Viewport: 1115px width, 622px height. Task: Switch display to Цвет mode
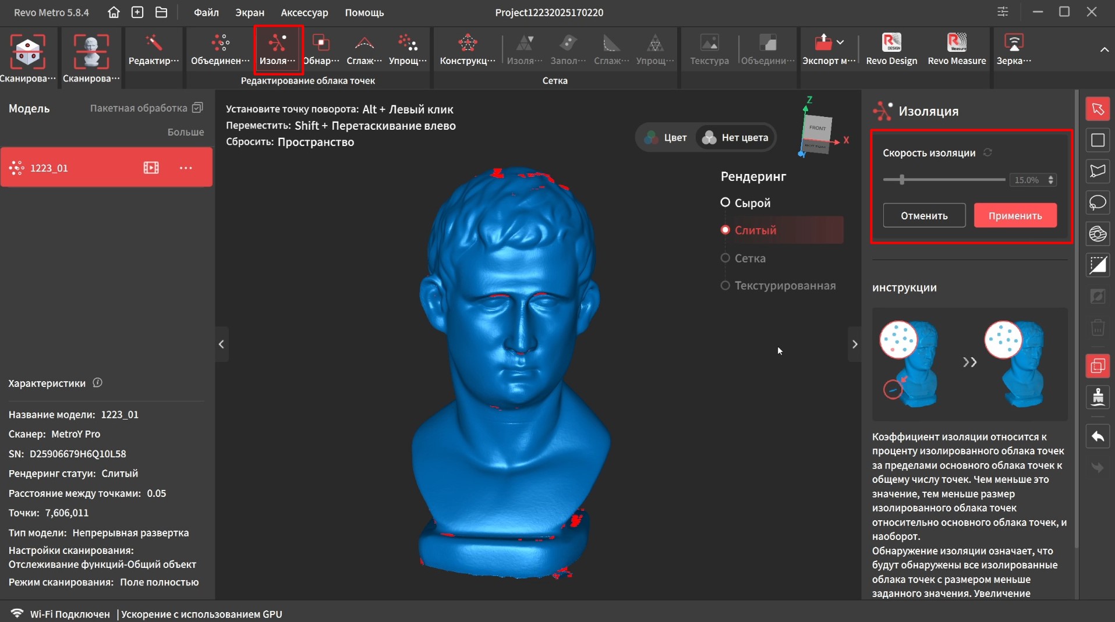[666, 137]
